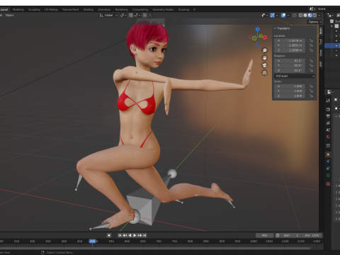Jump to previous keyframe
This screenshot has height=255, width=340.
(125, 235)
